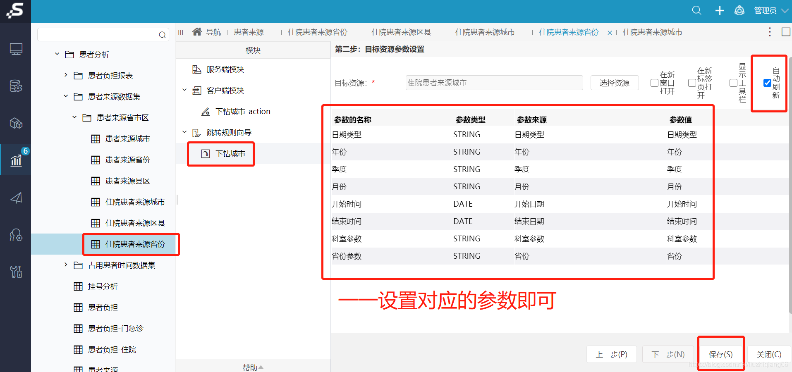Select 患者来源省份 report in tree
The height and width of the screenshot is (372, 792).
(x=127, y=160)
